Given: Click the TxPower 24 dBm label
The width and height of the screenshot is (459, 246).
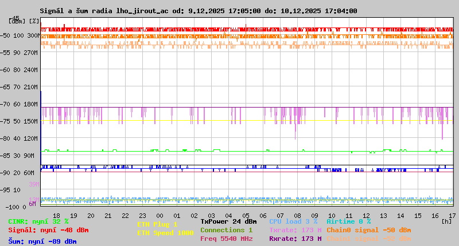Looking at the screenshot, I should coord(228,221).
